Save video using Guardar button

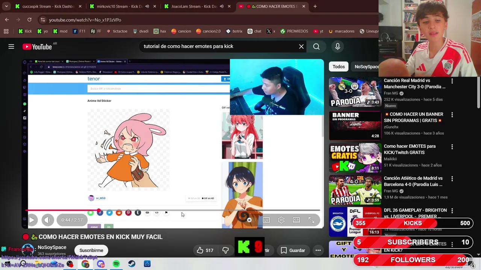tap(293, 250)
